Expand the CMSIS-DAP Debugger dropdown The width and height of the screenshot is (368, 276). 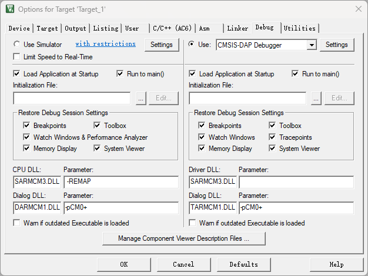click(x=312, y=45)
